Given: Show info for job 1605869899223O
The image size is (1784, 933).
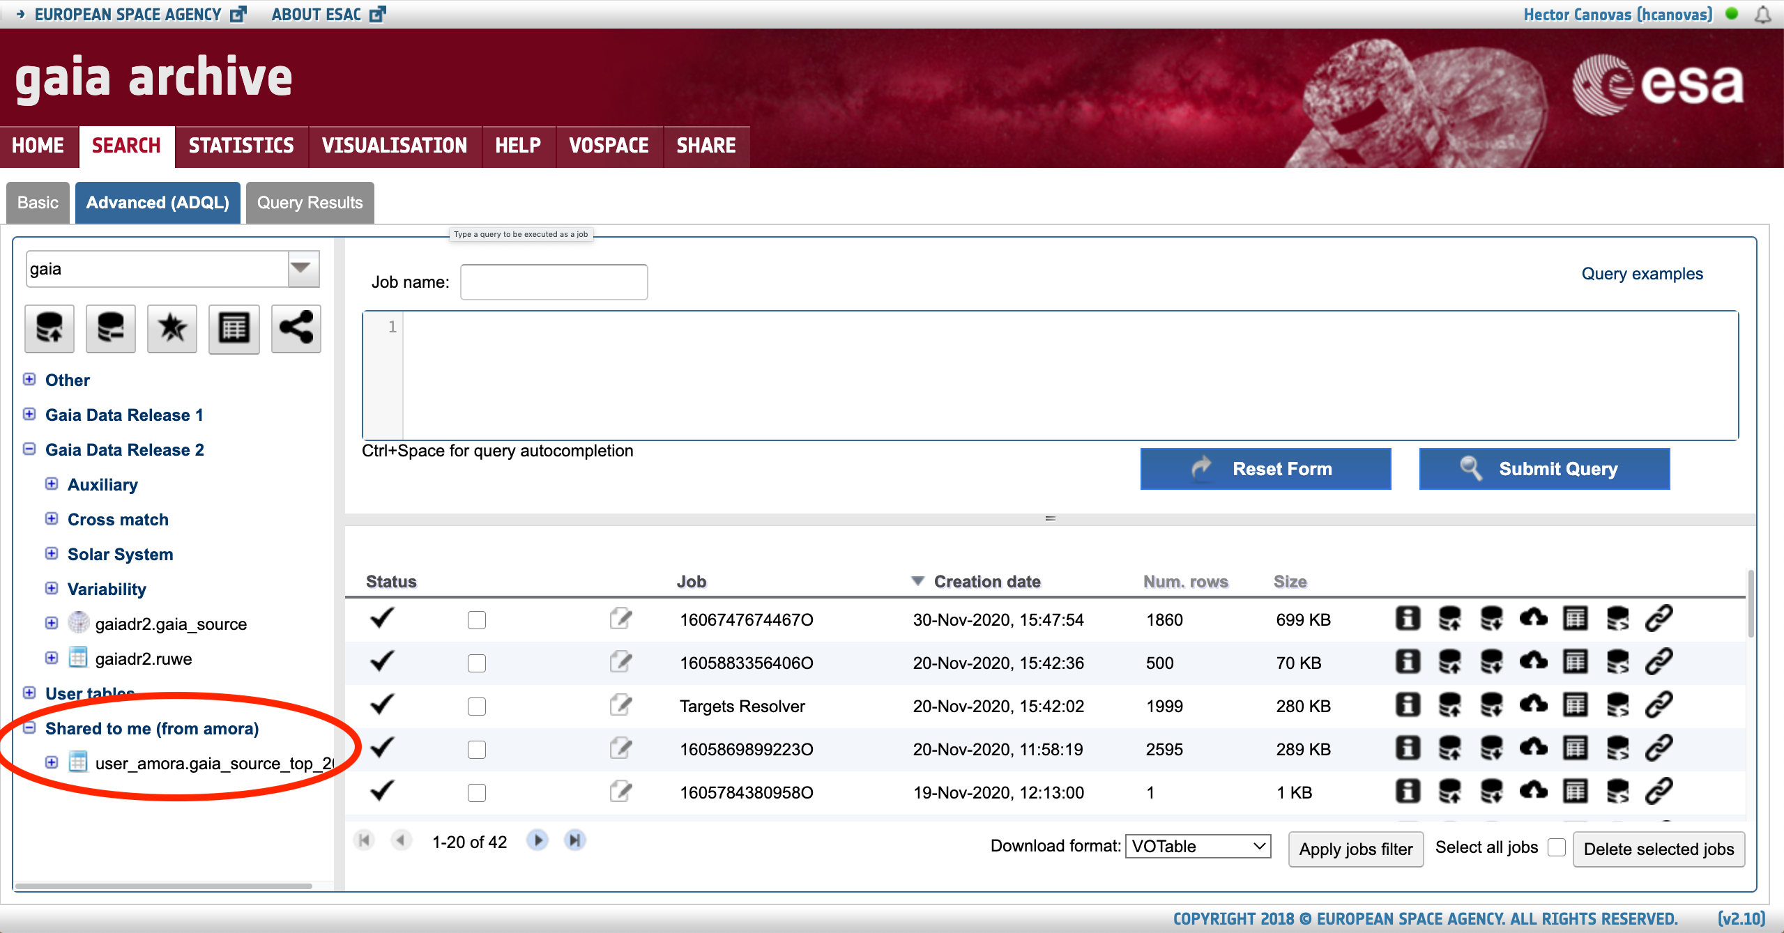Looking at the screenshot, I should tap(1408, 748).
